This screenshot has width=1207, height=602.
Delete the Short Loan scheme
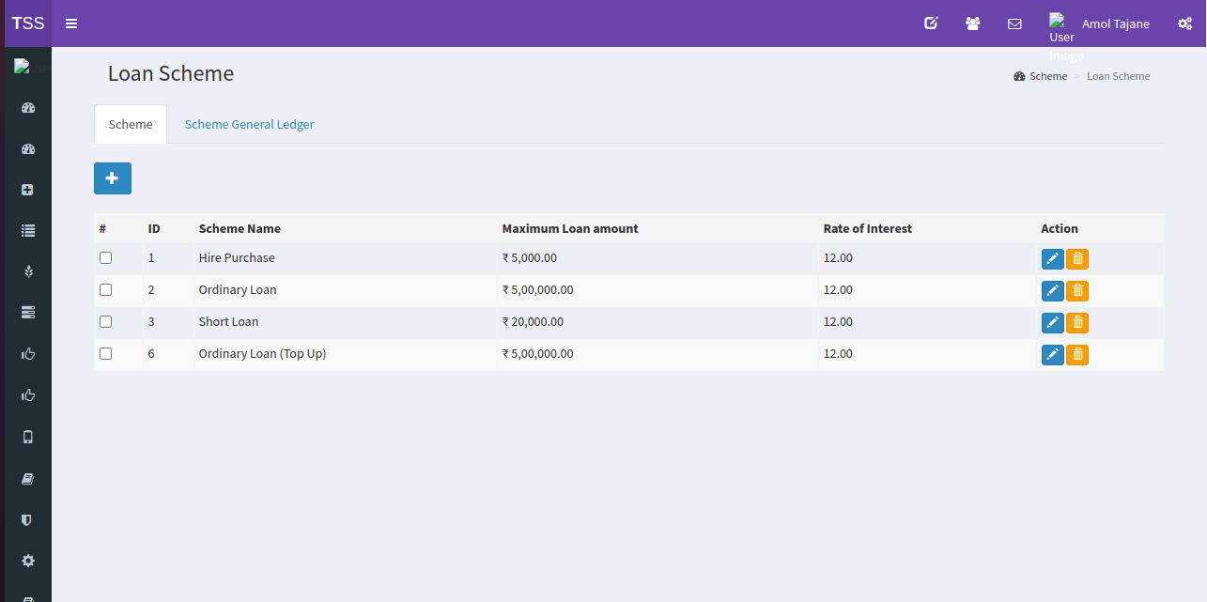pos(1077,323)
